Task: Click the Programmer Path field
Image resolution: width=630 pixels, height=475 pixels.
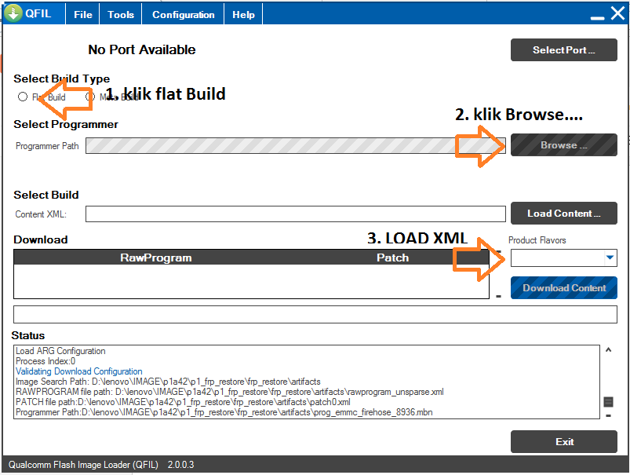Action: 295,145
